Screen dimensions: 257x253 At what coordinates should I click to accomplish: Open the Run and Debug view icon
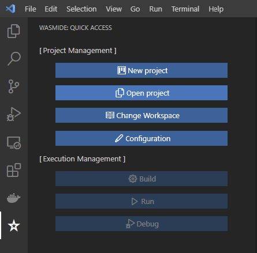pos(14,114)
